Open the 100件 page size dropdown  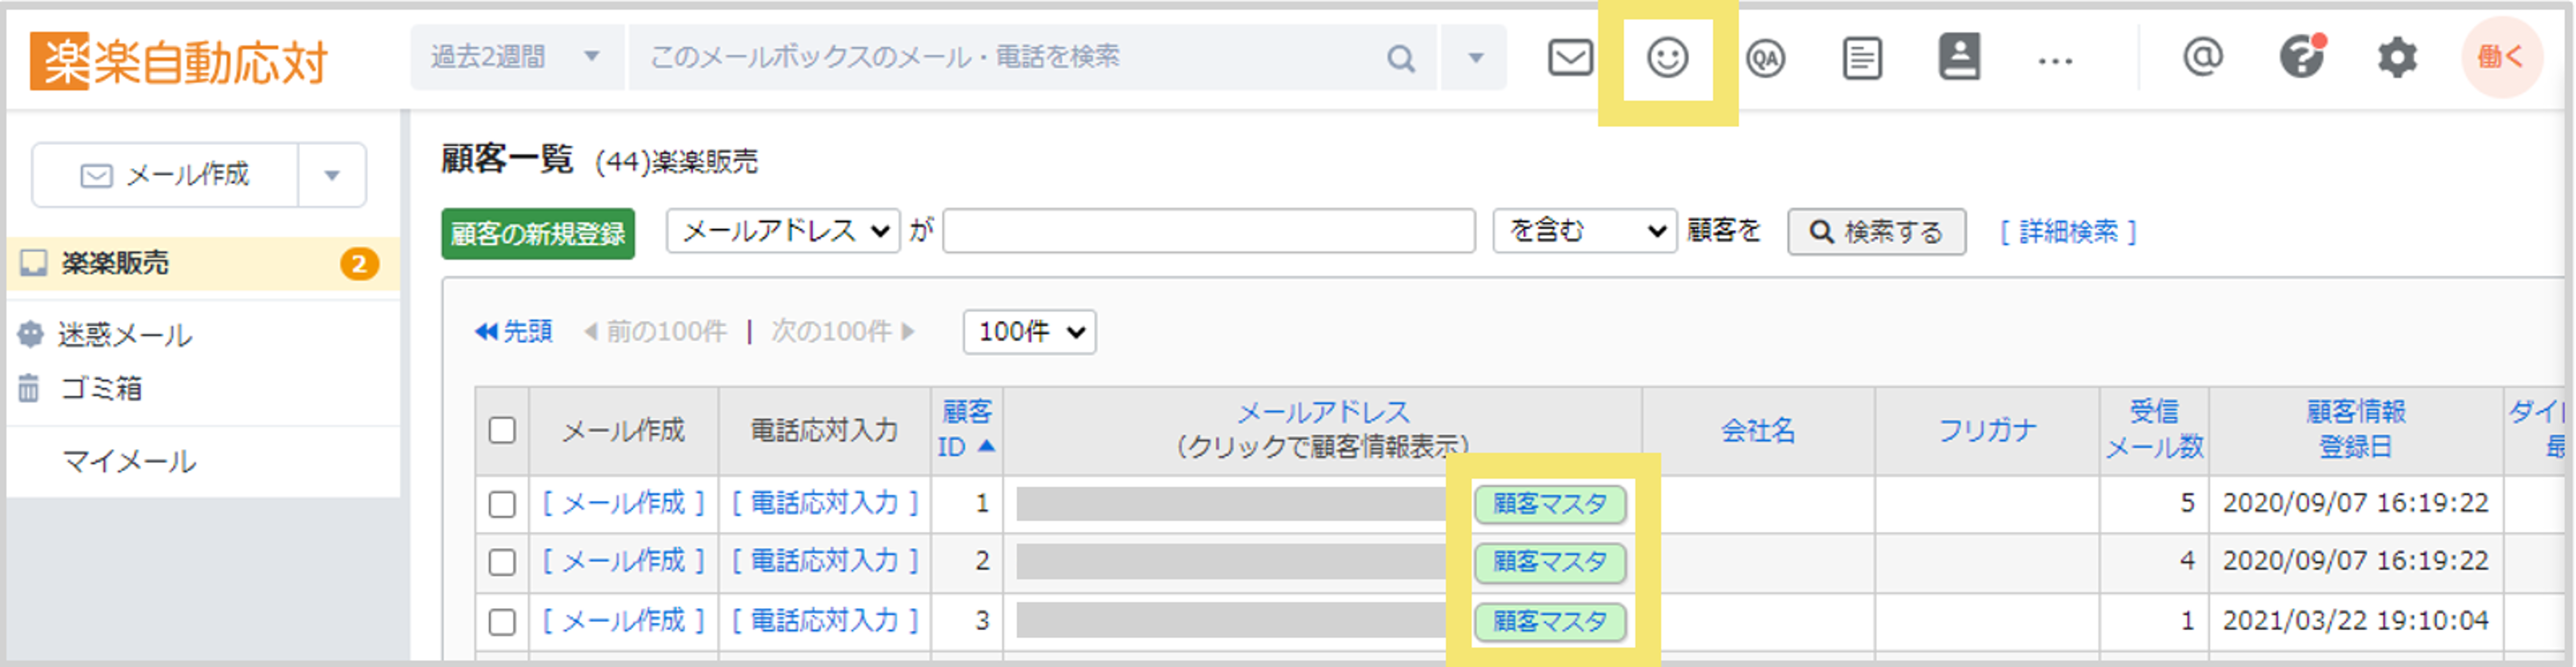1029,331
